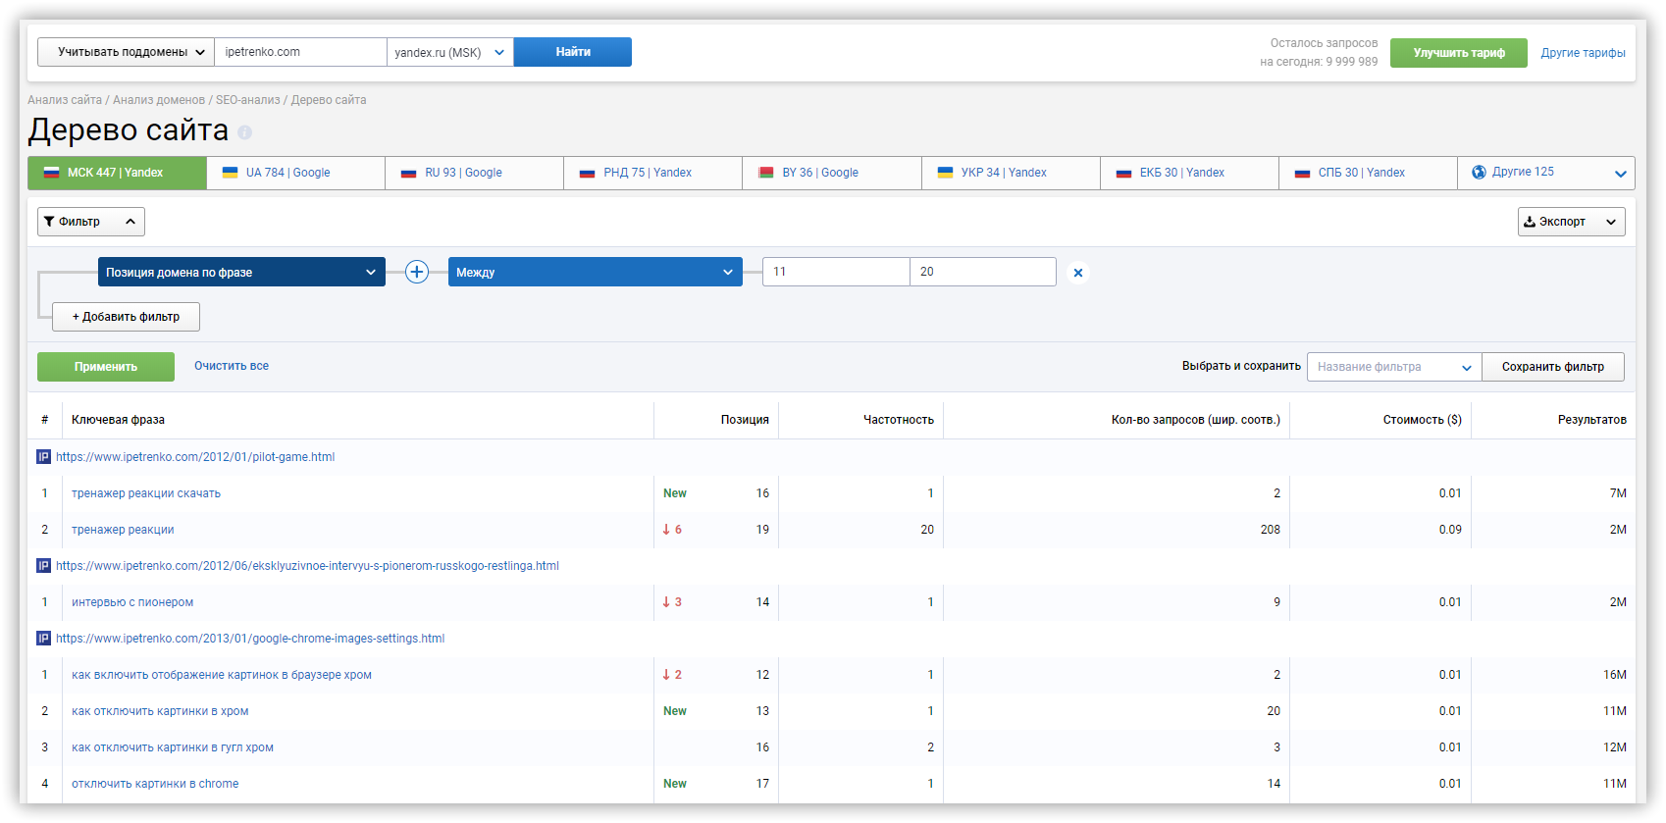Click the Belarus flag in the BY 36 tab

pyautogui.click(x=766, y=173)
